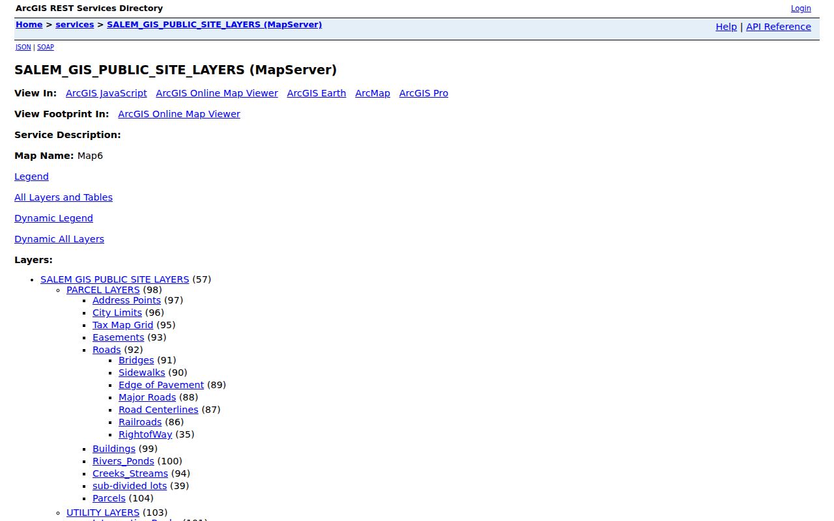Open Dynamic All Layers link

coord(59,239)
